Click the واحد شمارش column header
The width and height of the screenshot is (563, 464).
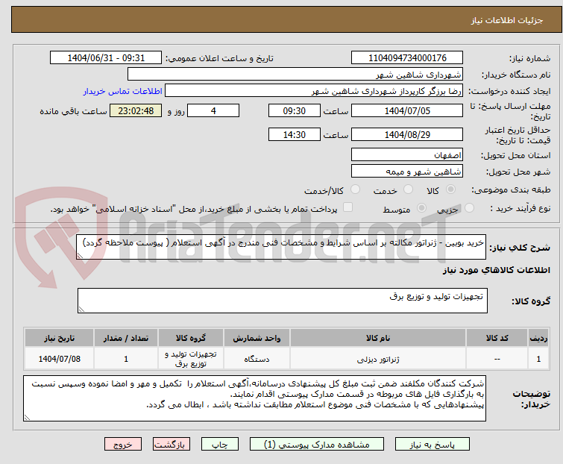click(257, 338)
